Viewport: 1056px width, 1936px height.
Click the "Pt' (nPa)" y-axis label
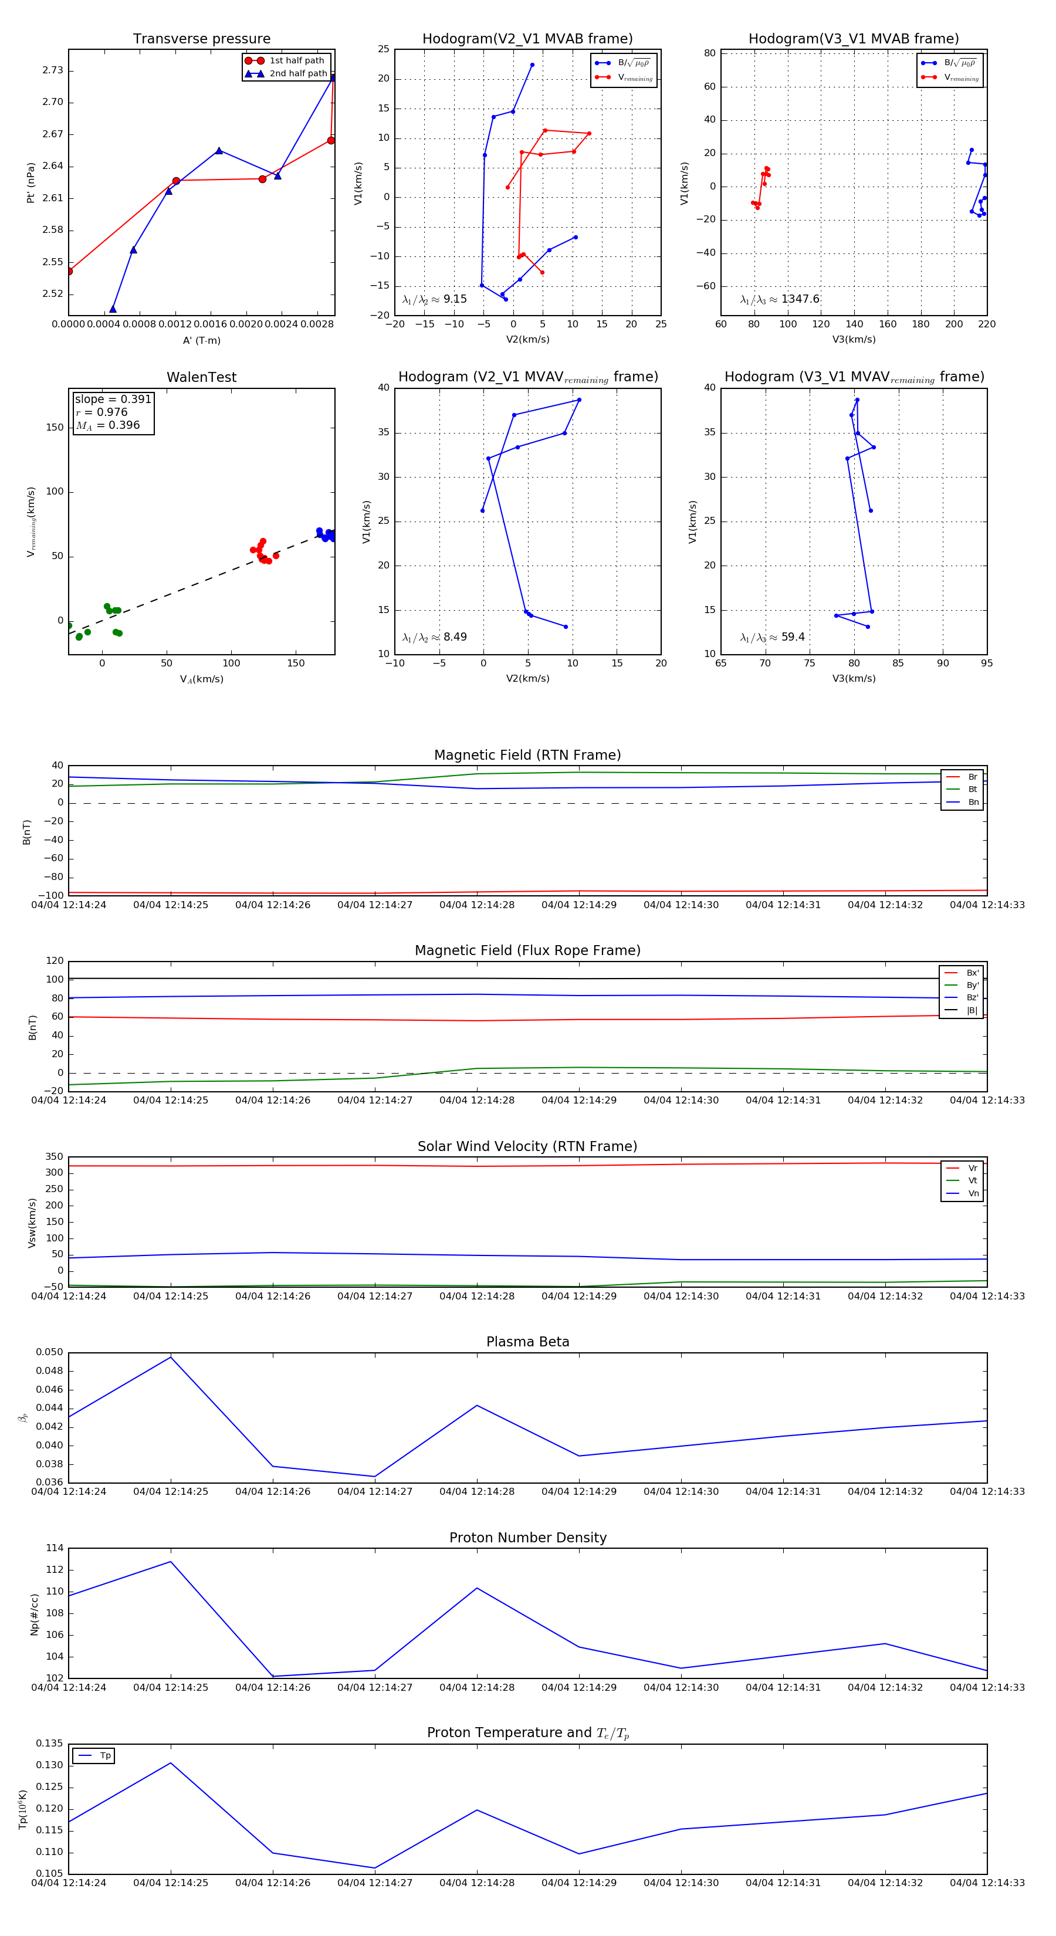(x=31, y=182)
